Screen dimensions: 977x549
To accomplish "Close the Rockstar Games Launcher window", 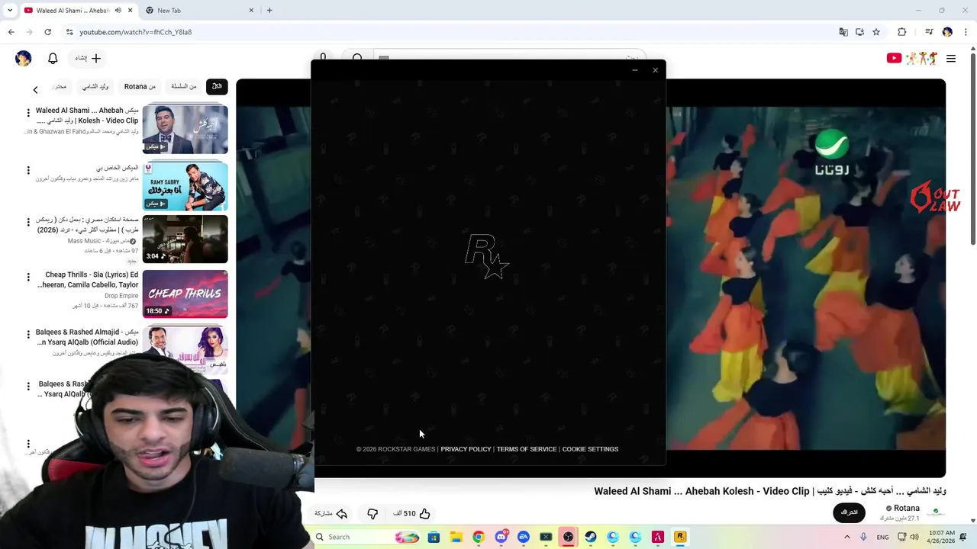I will (x=655, y=70).
